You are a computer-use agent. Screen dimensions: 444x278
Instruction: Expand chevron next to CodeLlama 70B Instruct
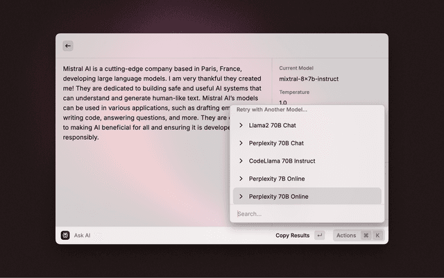(241, 161)
